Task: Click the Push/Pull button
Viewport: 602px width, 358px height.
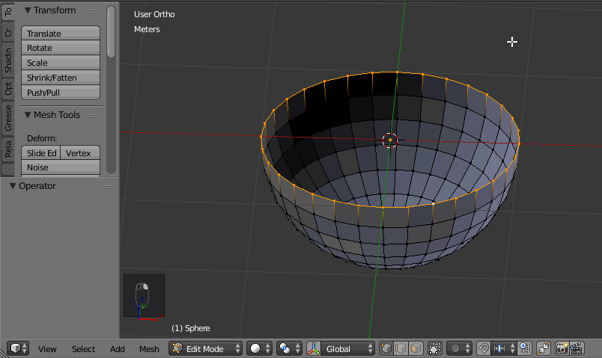Action: pos(61,93)
